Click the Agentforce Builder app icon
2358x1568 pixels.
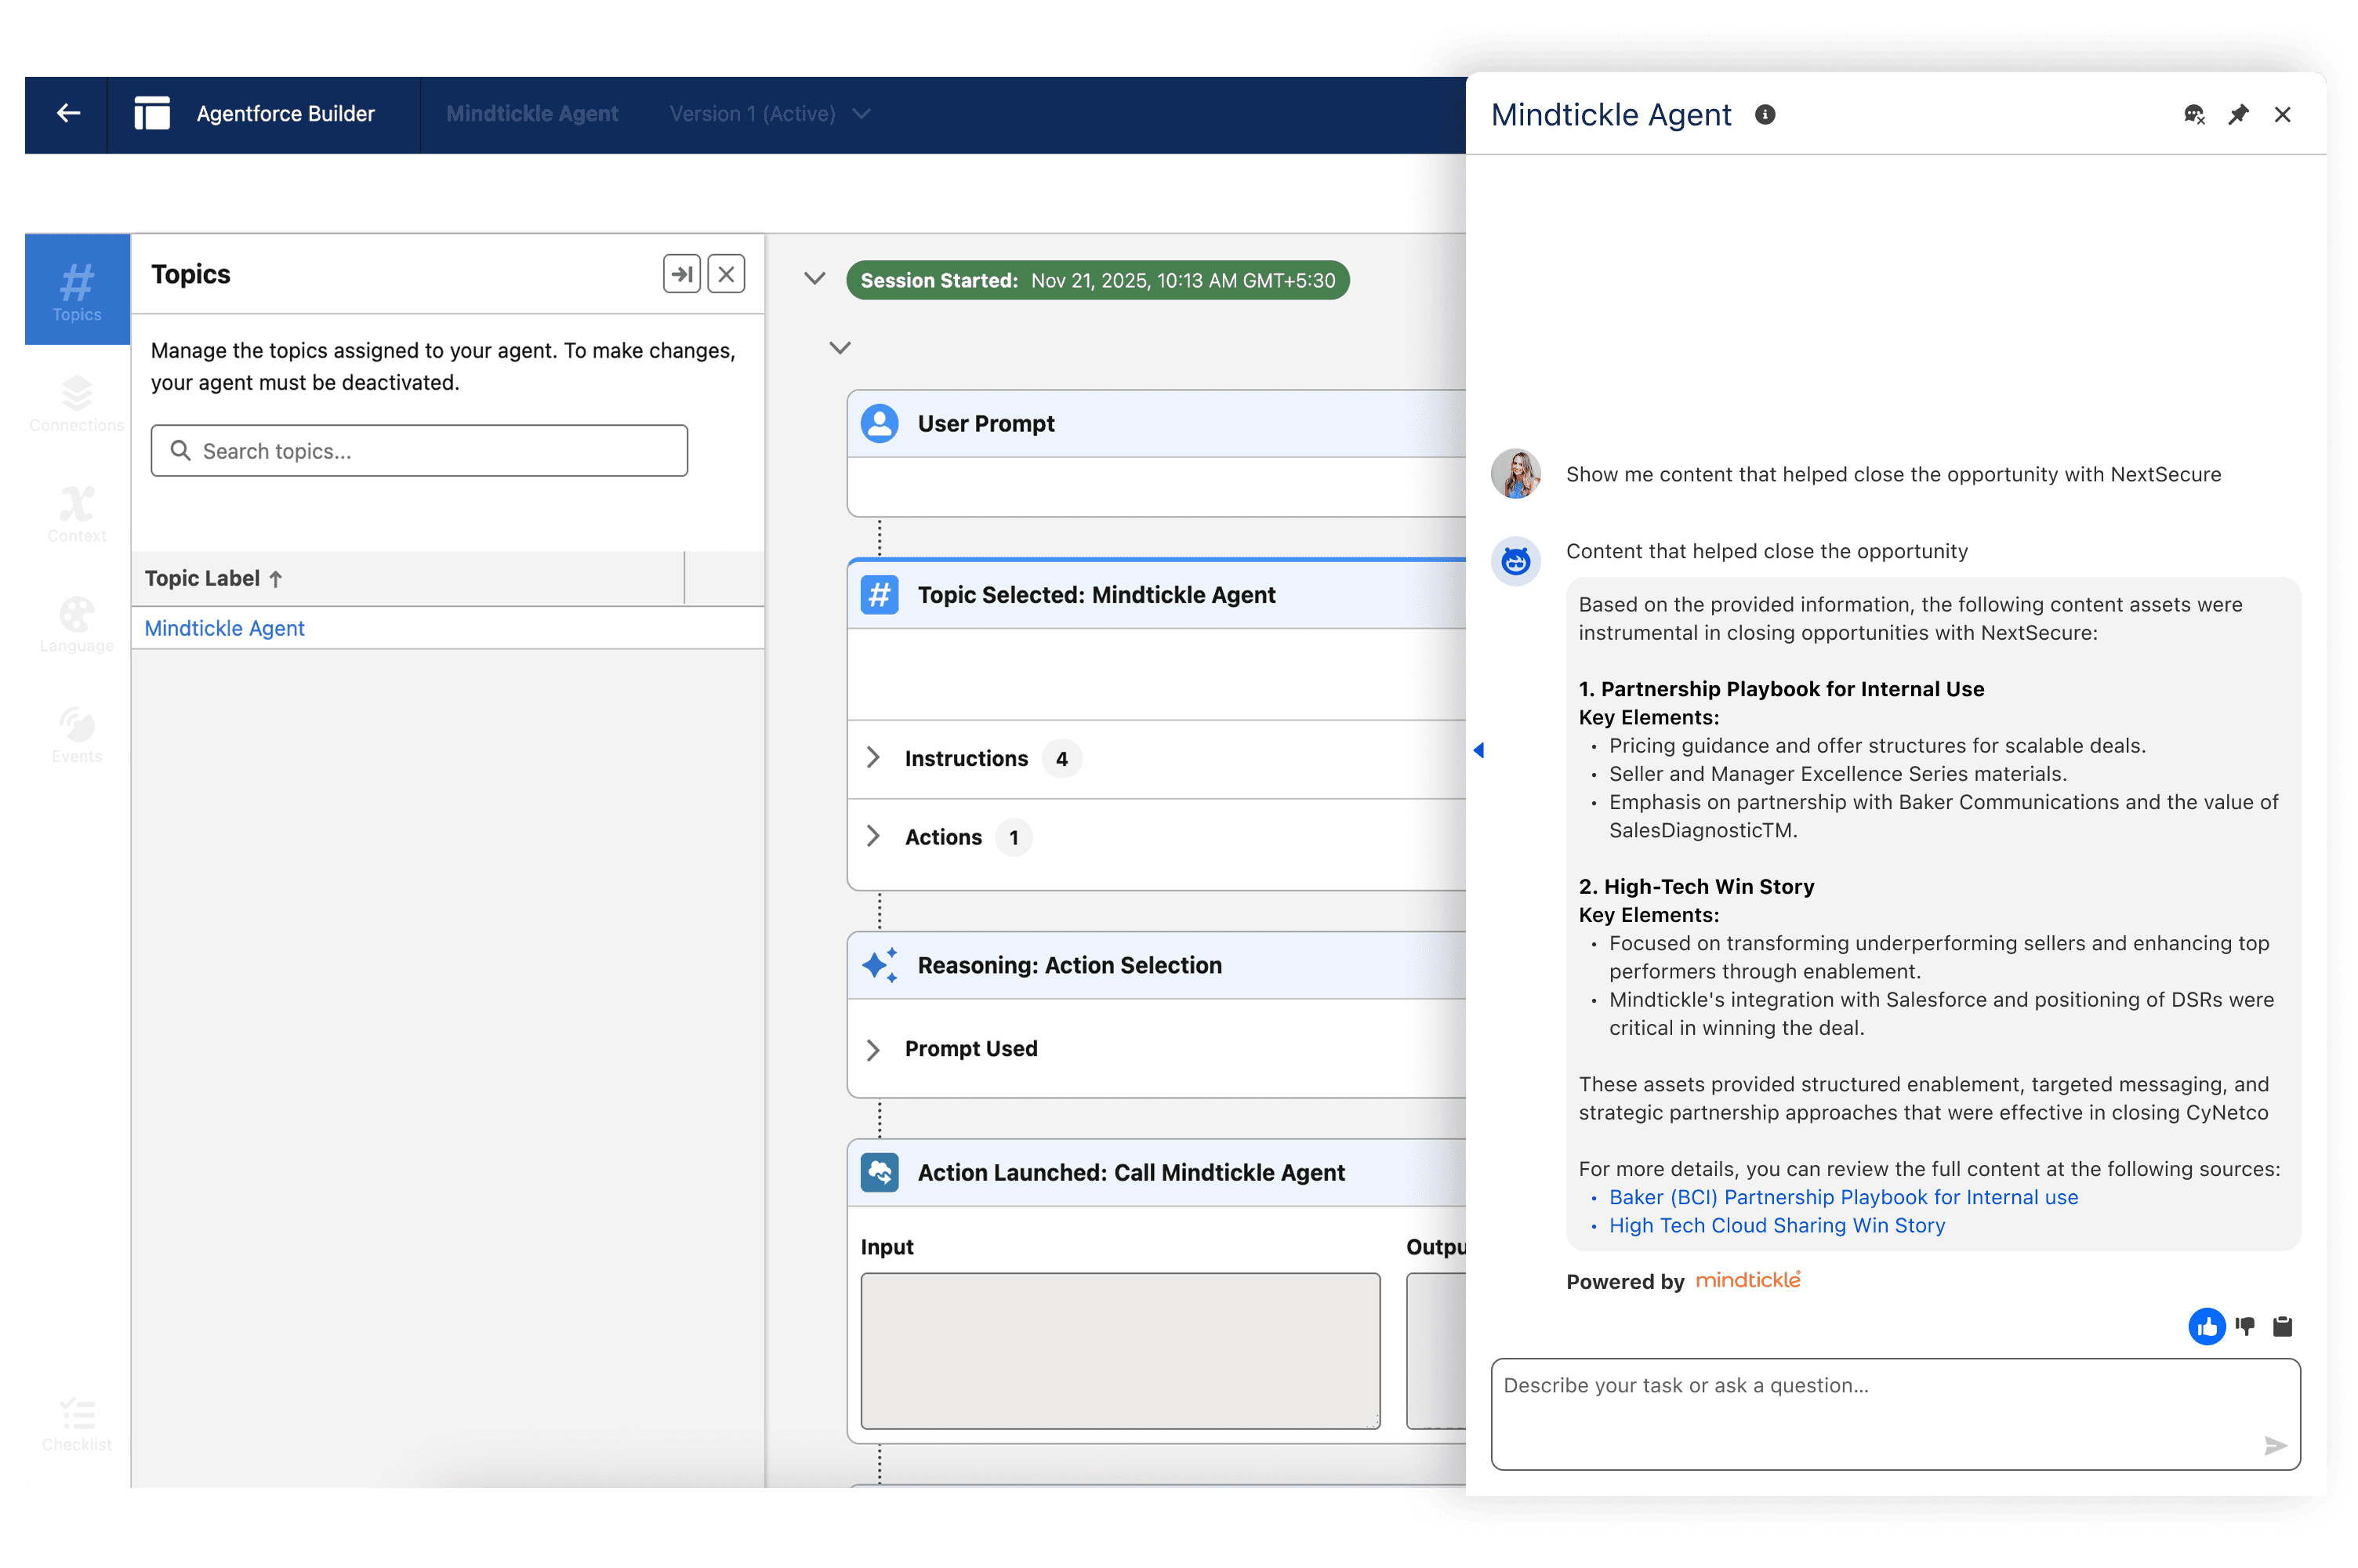pos(152,113)
